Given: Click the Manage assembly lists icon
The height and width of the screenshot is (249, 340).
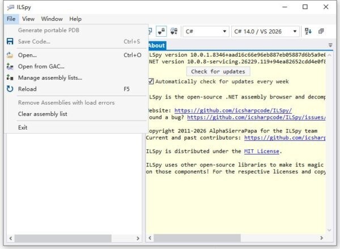Looking at the screenshot, I should click(10, 78).
